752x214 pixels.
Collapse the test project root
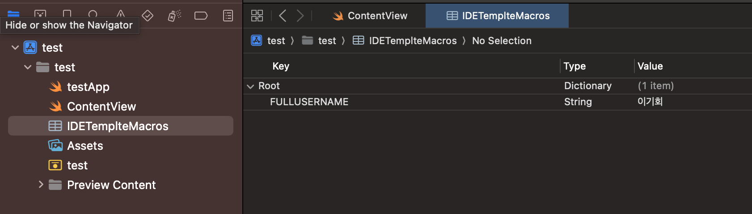coord(15,47)
